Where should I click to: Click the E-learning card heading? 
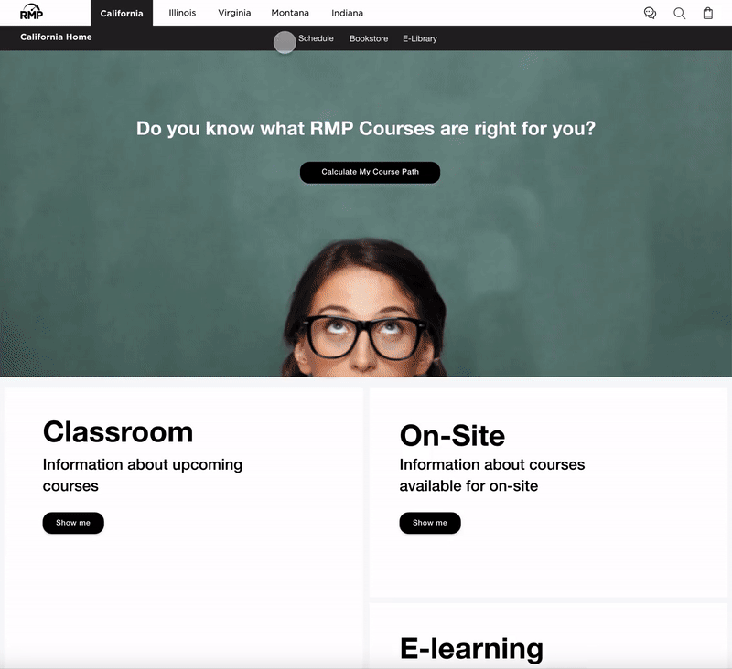tap(471, 649)
